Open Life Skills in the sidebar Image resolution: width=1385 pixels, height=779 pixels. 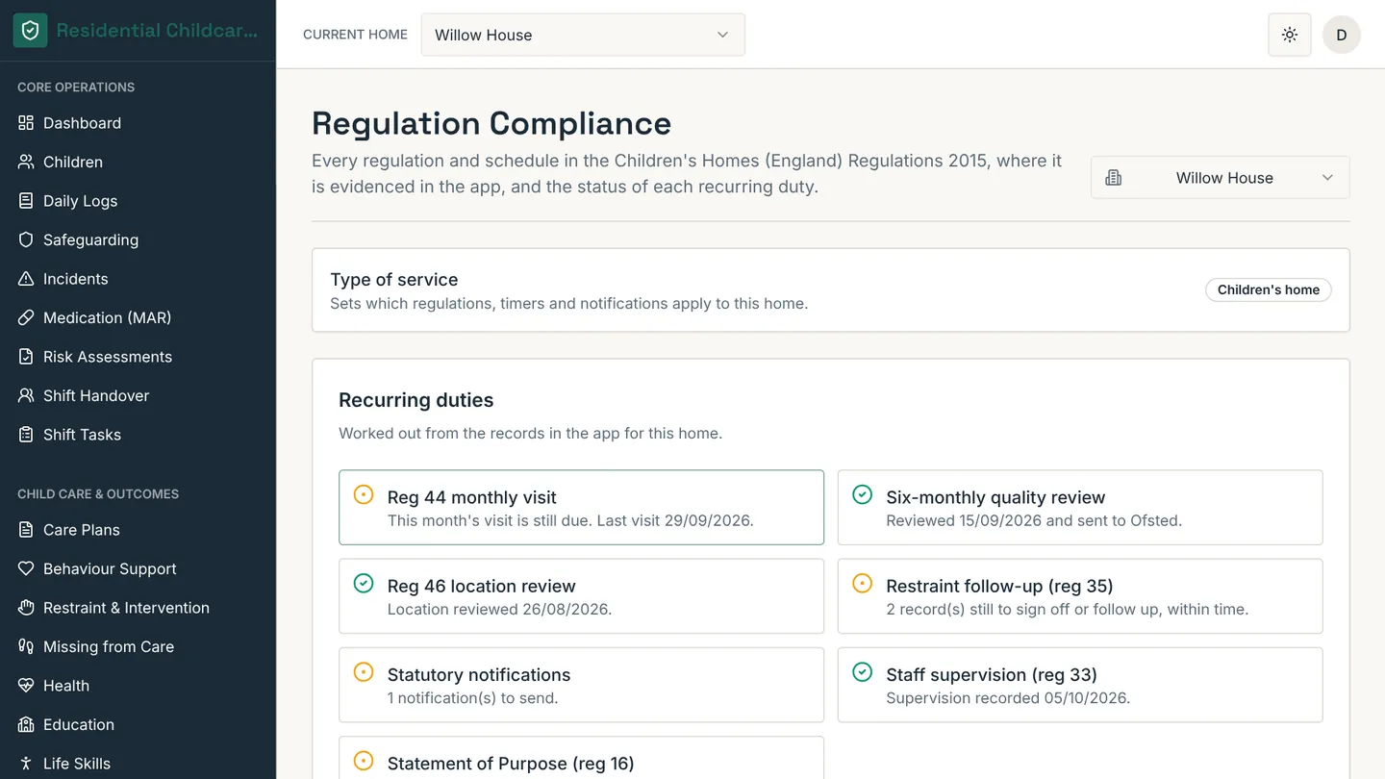[138, 764]
